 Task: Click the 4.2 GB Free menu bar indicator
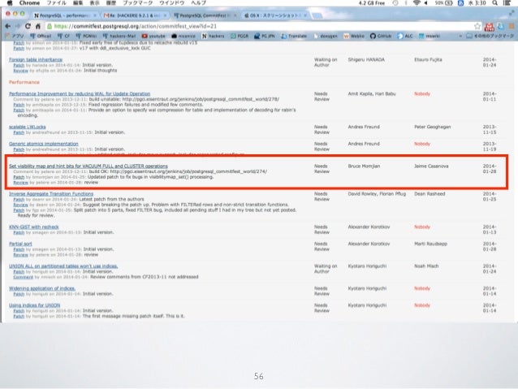[x=372, y=3]
